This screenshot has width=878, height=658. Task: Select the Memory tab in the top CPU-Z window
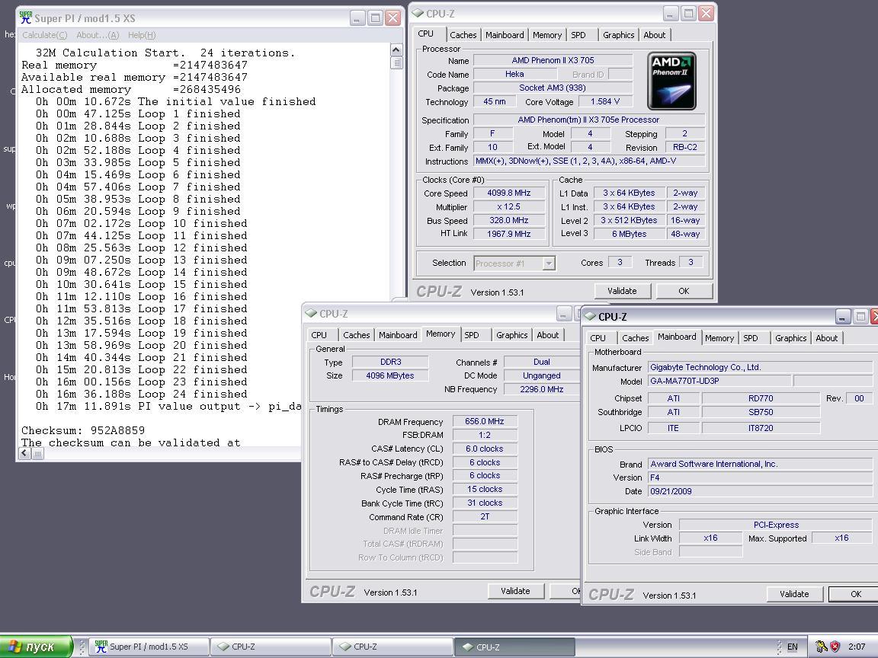(547, 35)
